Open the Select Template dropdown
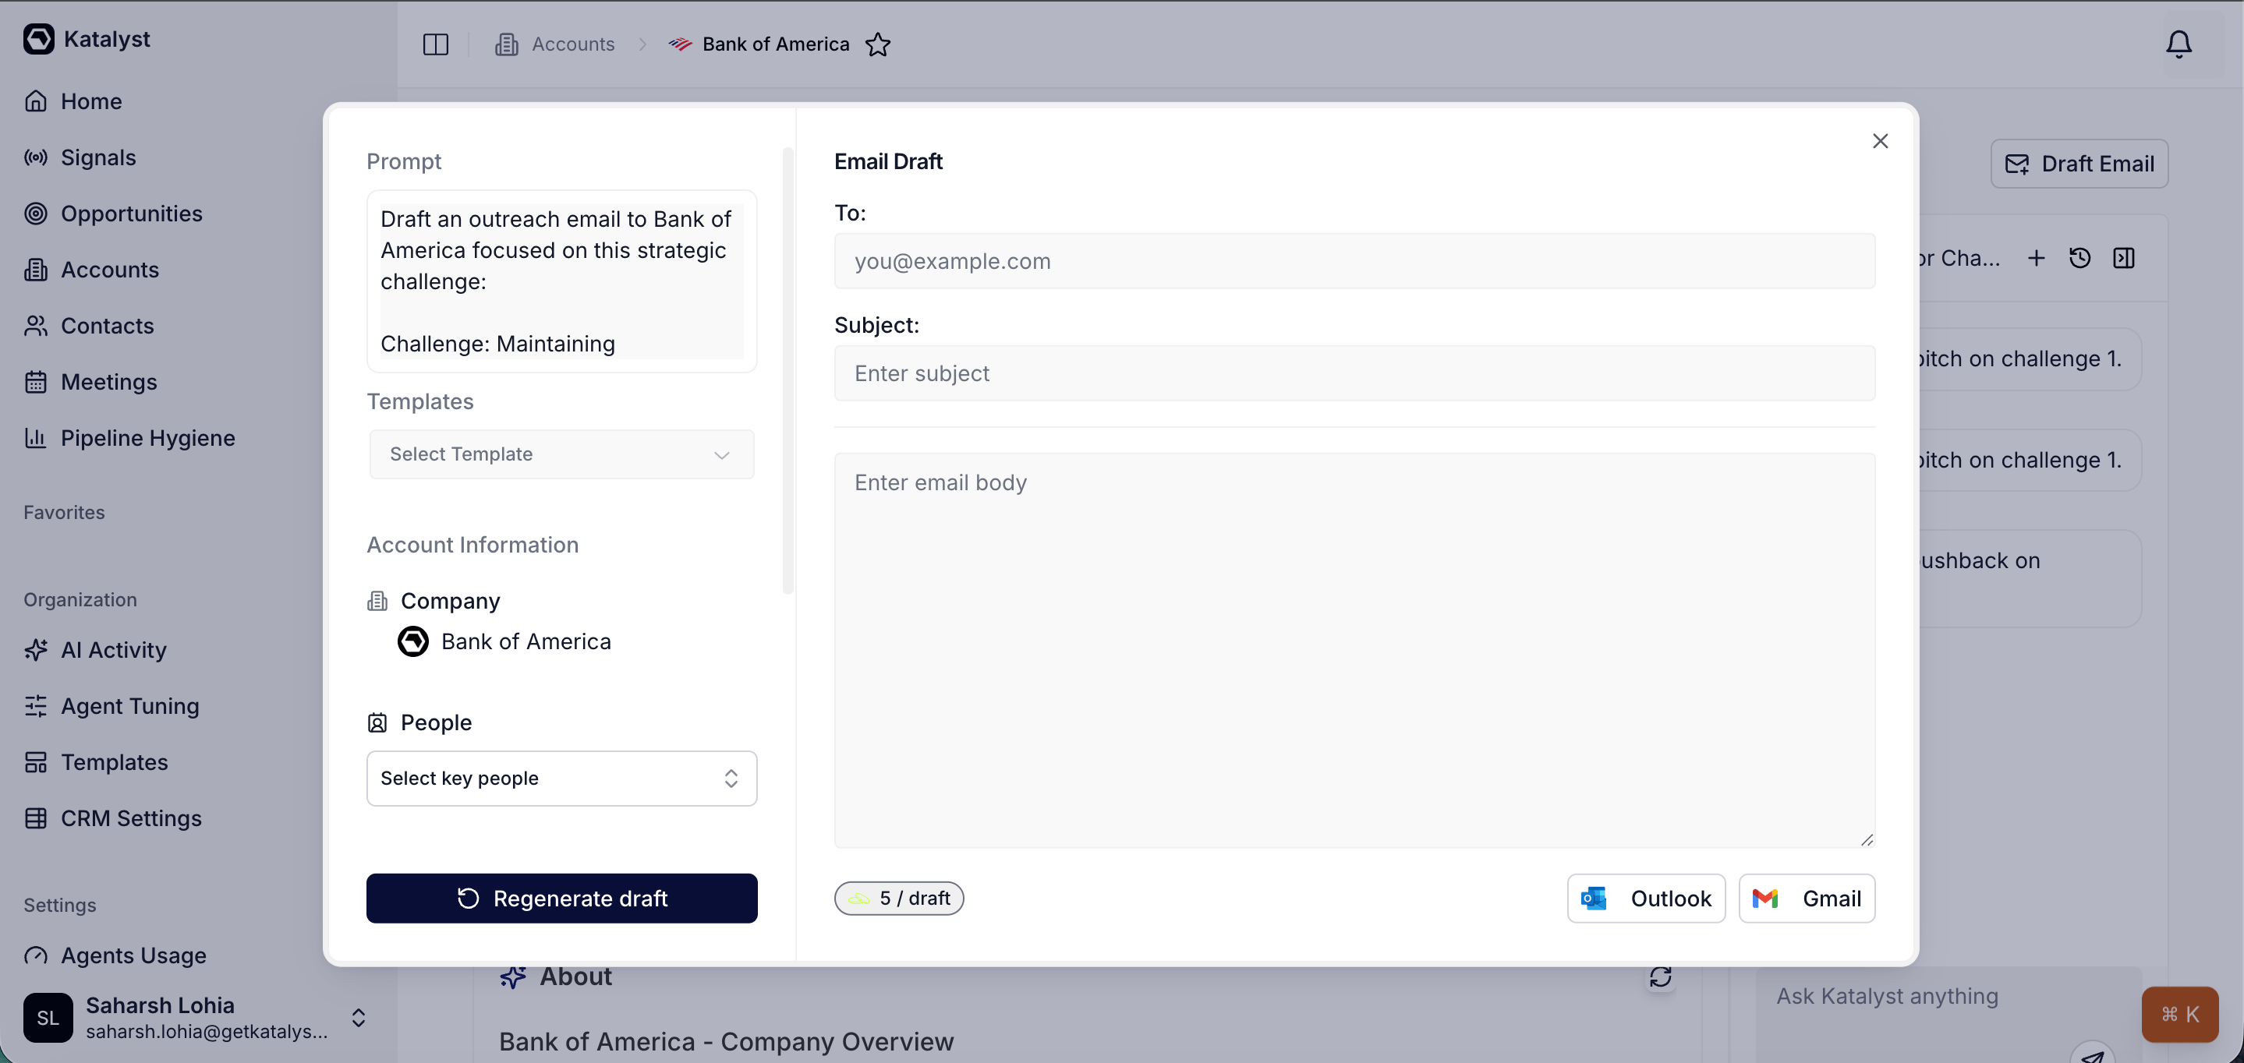This screenshot has width=2244, height=1063. [x=562, y=454]
